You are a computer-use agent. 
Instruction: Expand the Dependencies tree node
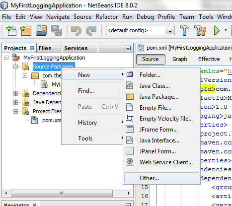pos(15,93)
